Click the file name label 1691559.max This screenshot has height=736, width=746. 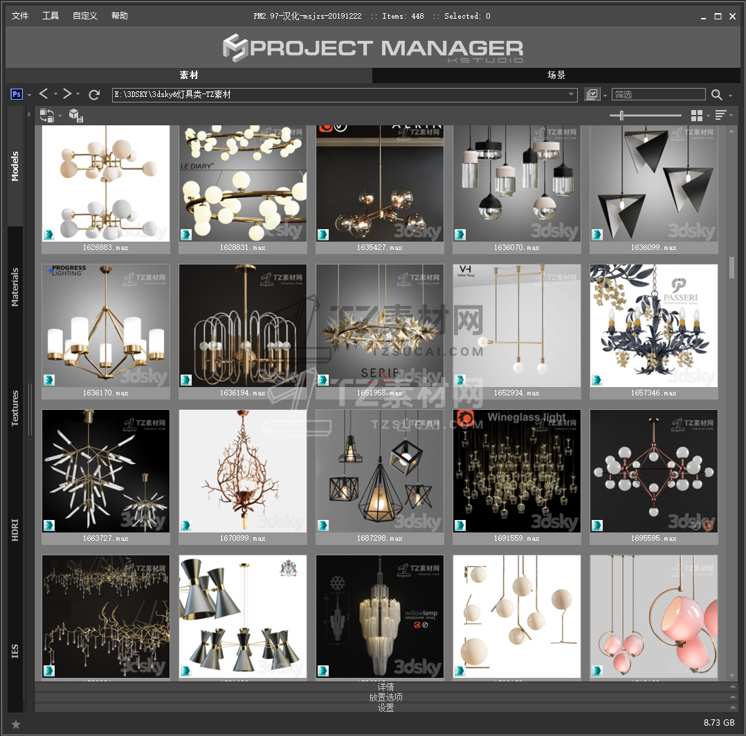pos(517,538)
